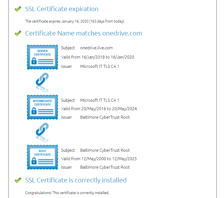
Task: Click the chain link above the Root Certificate
Action: tap(42, 132)
